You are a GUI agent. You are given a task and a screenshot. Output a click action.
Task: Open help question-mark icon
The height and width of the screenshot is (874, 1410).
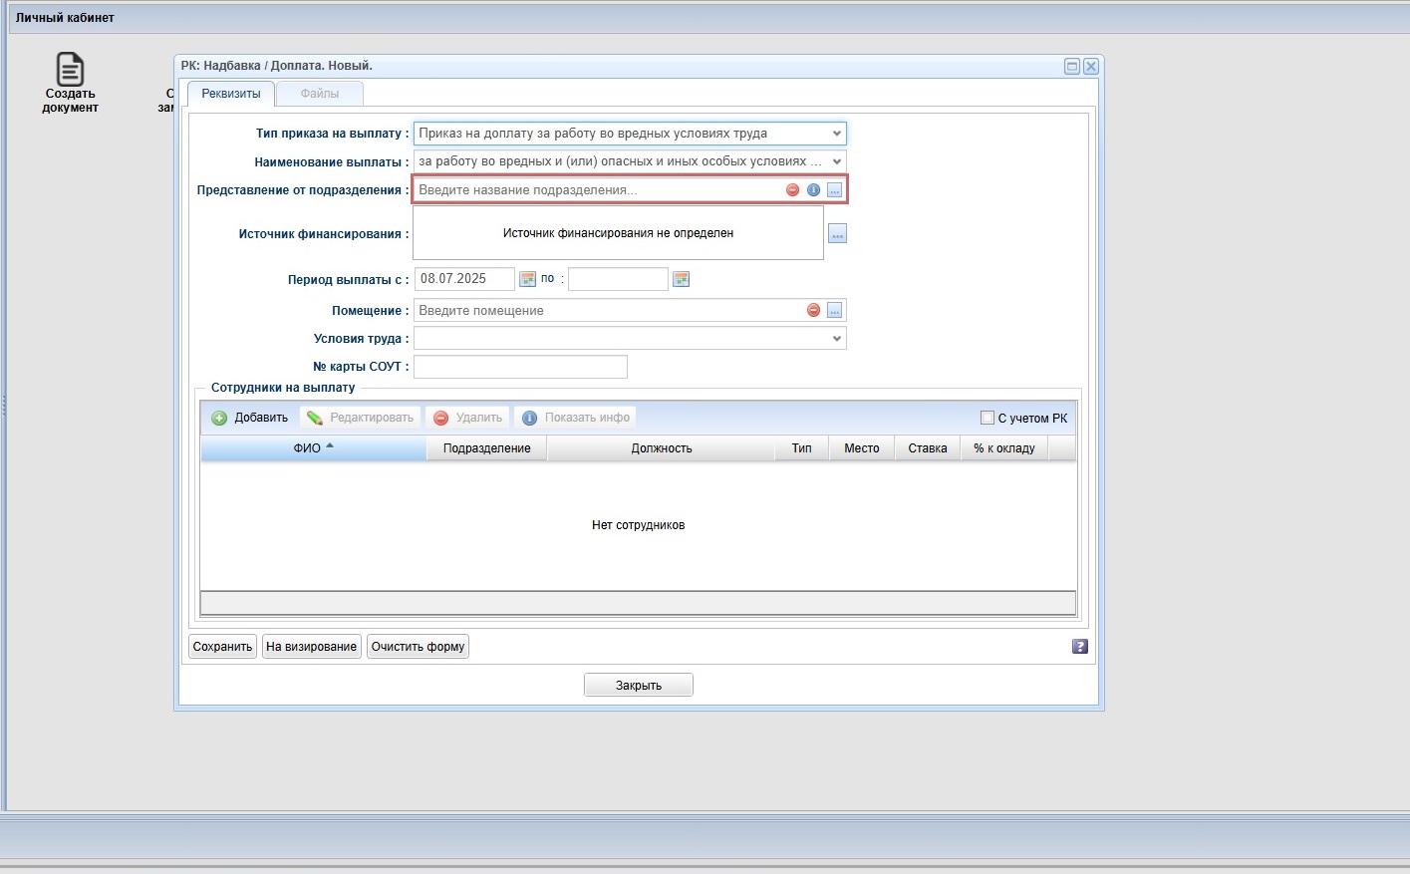[x=1079, y=647]
